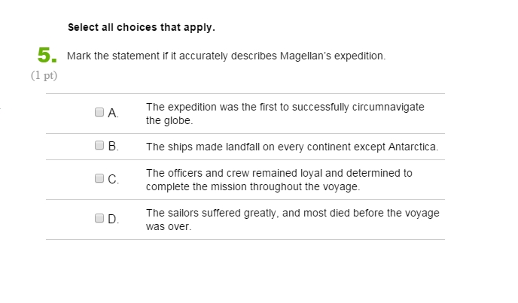Viewport: 518px width, 303px height.
Task: Click statement about officers and crew remaining loyal
Action: pos(279,180)
